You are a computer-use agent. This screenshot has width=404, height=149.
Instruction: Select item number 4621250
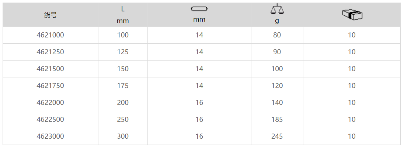coord(50,52)
